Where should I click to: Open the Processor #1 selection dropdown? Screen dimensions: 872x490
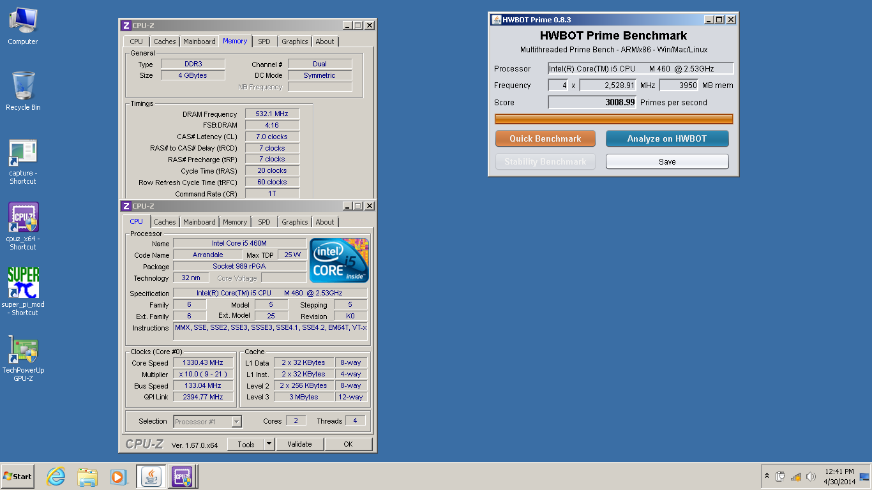point(207,421)
